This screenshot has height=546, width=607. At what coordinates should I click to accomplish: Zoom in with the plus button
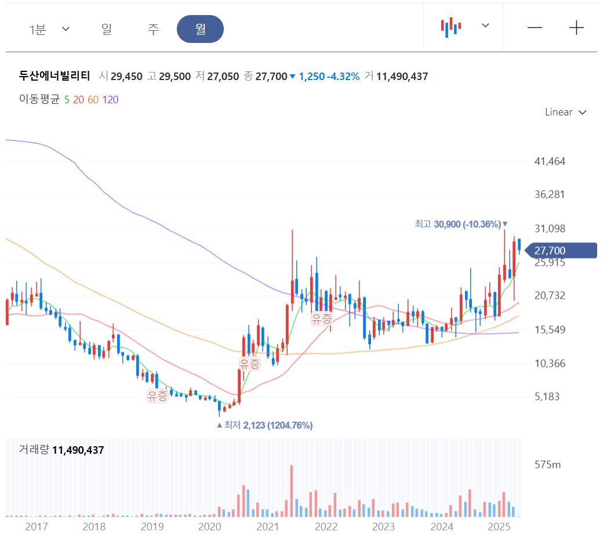tap(576, 27)
